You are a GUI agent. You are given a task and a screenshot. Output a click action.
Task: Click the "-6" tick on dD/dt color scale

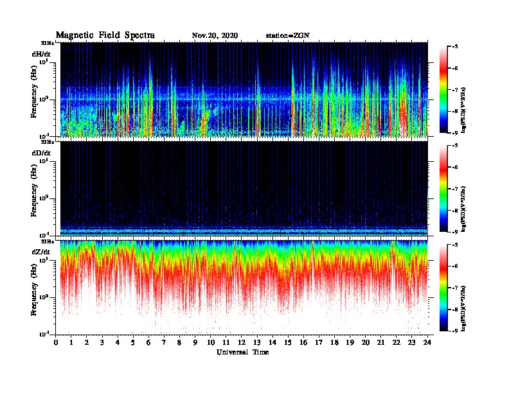pos(455,167)
